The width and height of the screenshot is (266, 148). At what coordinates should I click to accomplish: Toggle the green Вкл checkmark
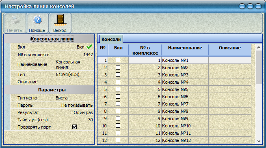(89, 47)
